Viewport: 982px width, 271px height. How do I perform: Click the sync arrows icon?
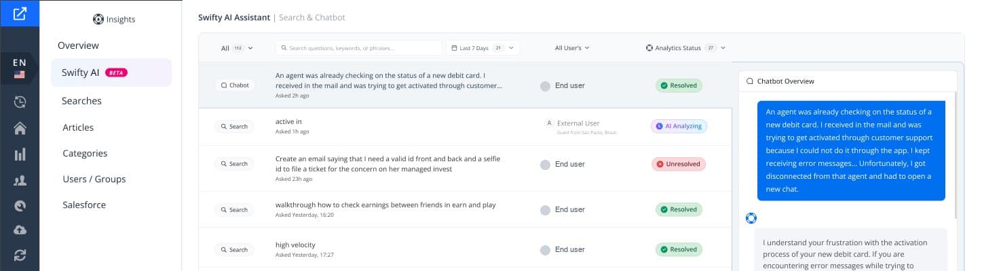click(x=20, y=255)
